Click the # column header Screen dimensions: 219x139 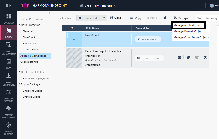[72, 28]
